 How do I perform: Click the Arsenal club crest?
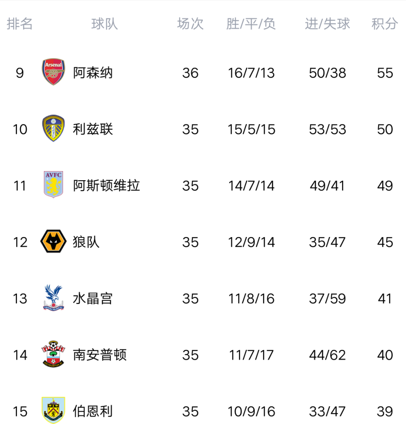tap(53, 72)
